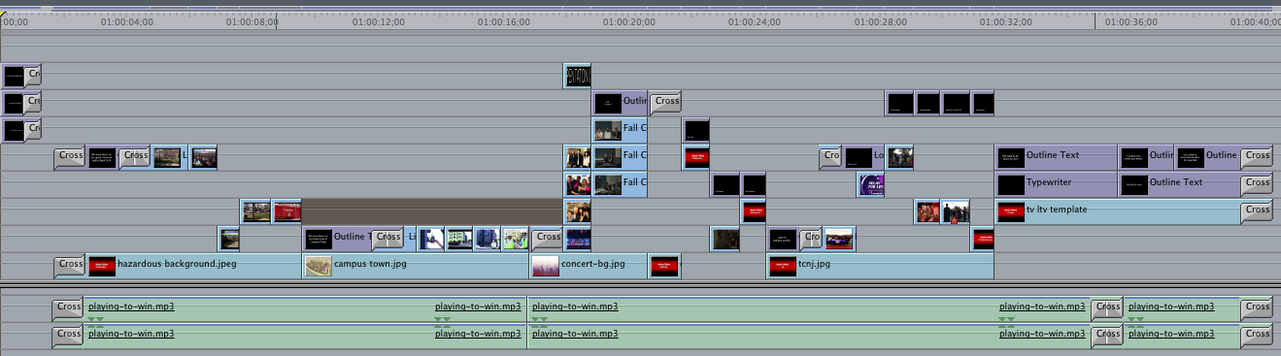This screenshot has height=356, width=1281.
Task: Click tv ltv template red thumbnail
Action: point(1011,211)
